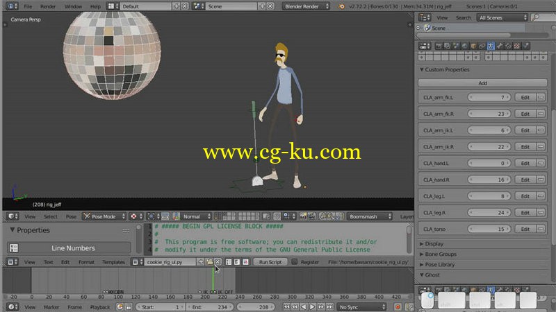Click the timeline editor type icon
This screenshot has height=312, width=556.
pyautogui.click(x=13, y=306)
